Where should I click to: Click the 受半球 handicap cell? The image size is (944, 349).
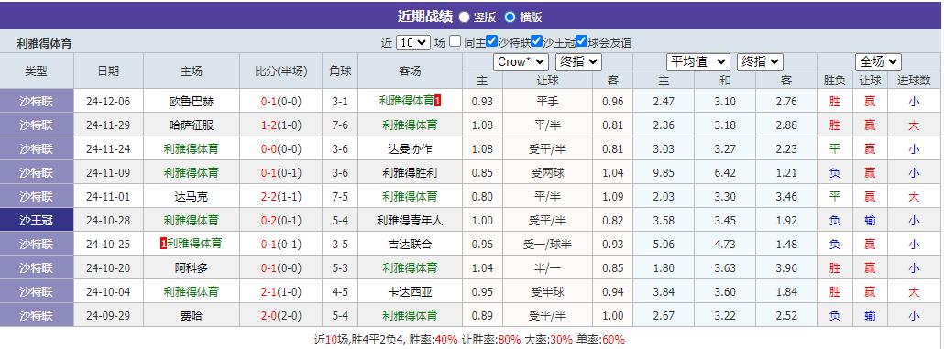pyautogui.click(x=547, y=292)
